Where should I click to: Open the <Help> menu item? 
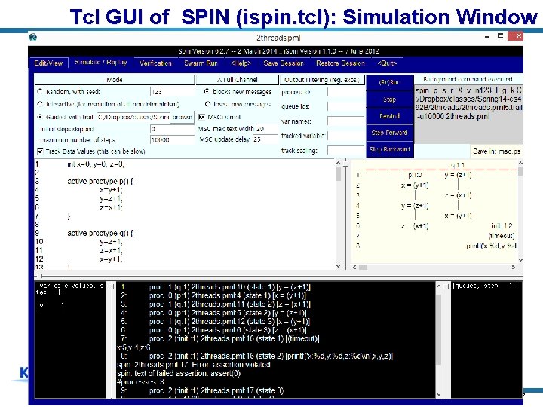241,63
